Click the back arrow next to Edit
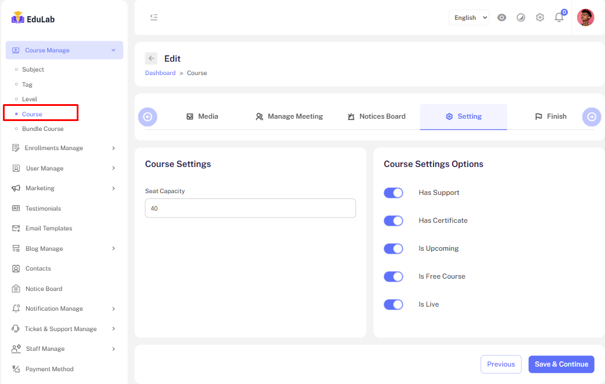The height and width of the screenshot is (384, 605). click(x=151, y=58)
